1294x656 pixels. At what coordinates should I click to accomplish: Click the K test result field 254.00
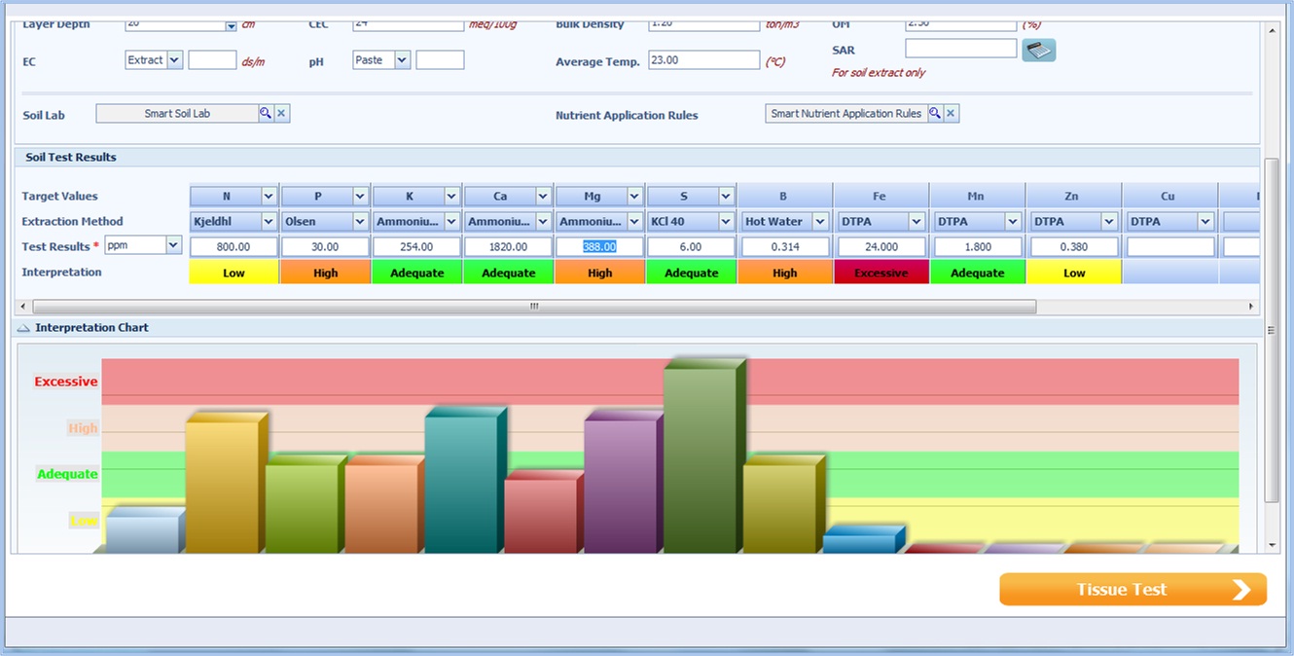[417, 247]
